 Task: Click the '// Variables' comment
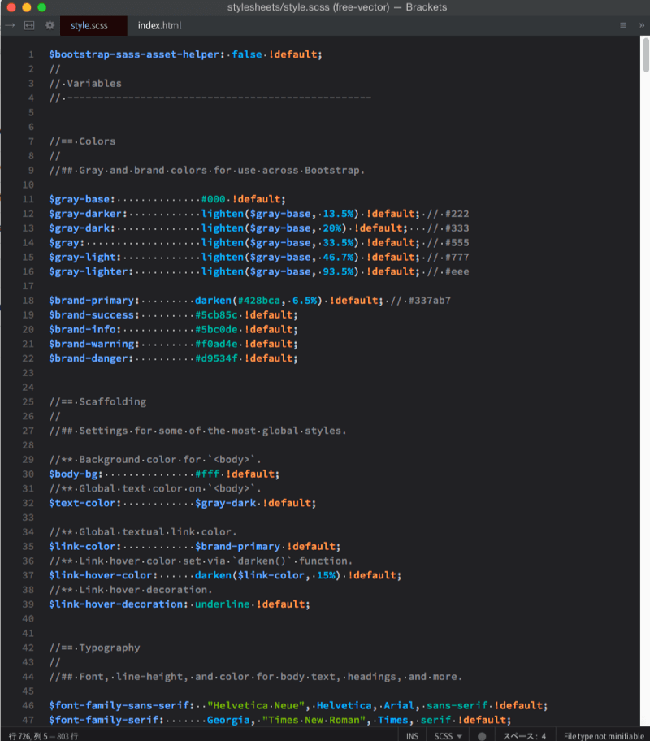pos(85,83)
